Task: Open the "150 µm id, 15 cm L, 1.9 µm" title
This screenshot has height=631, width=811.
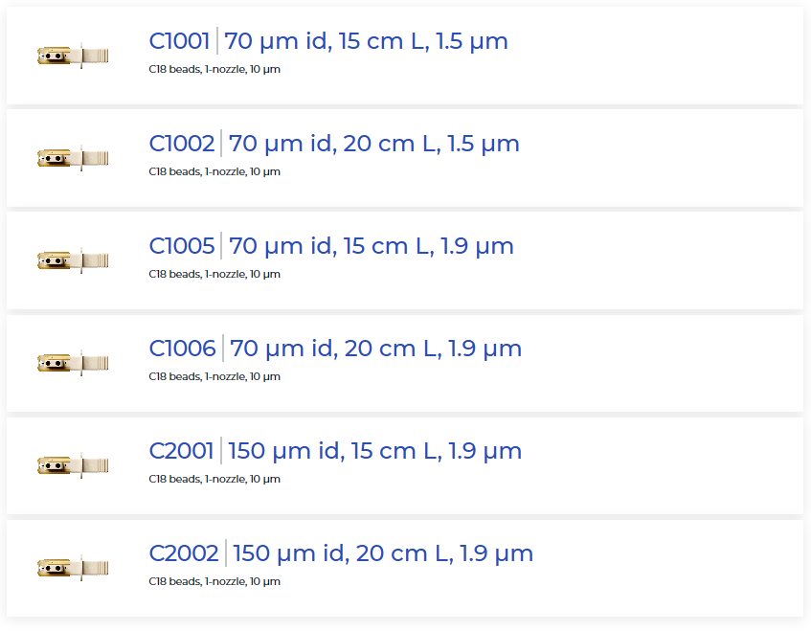Action: click(x=375, y=451)
